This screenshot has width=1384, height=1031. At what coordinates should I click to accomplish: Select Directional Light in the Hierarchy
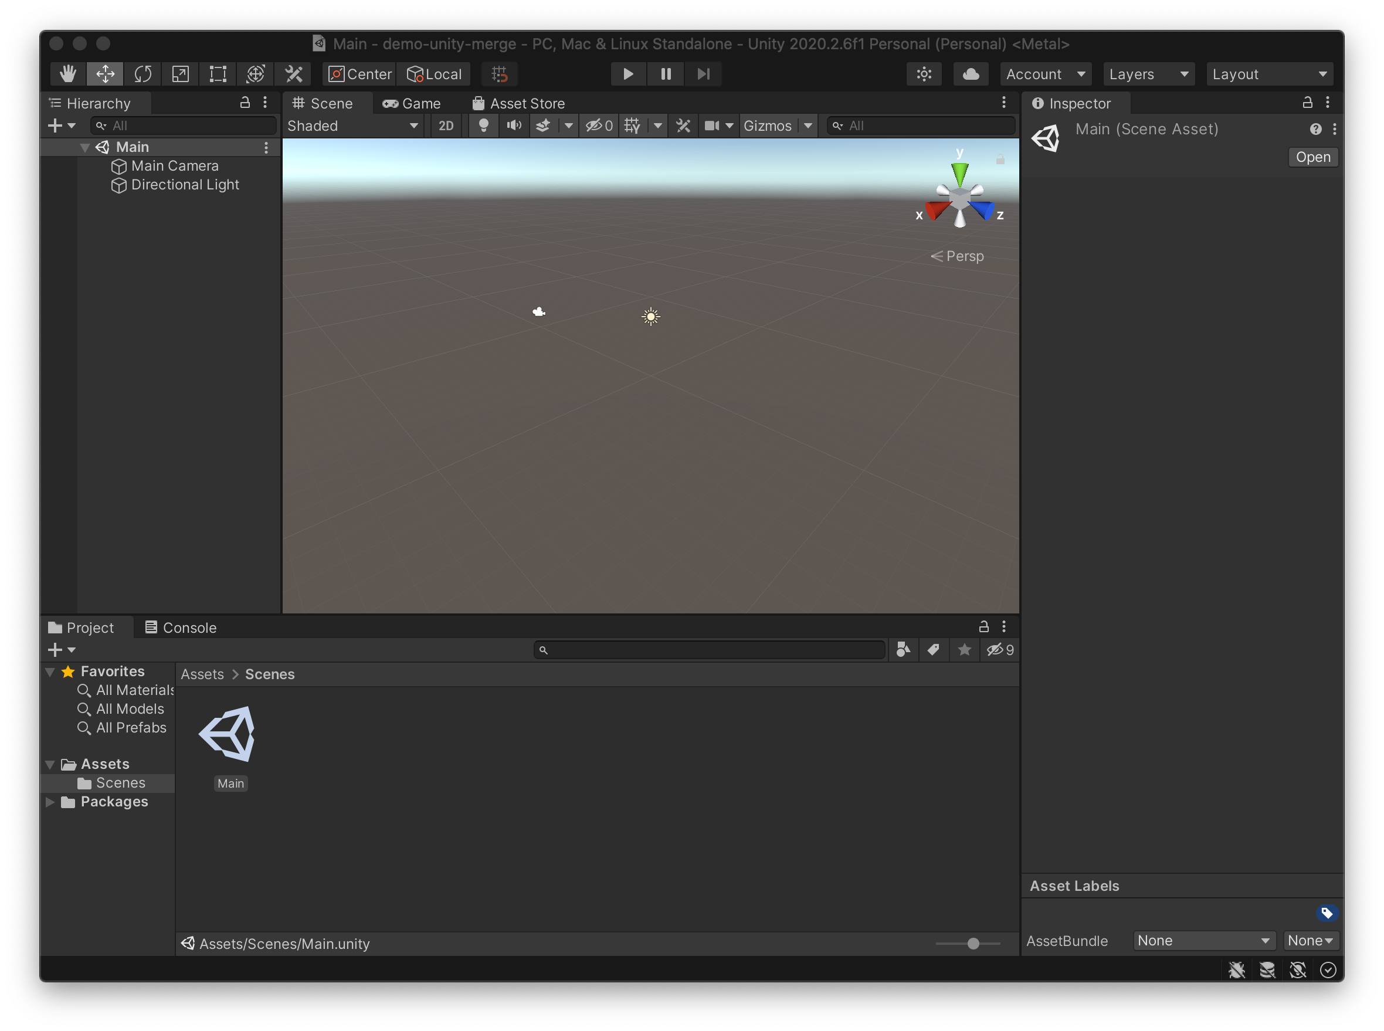(x=185, y=185)
